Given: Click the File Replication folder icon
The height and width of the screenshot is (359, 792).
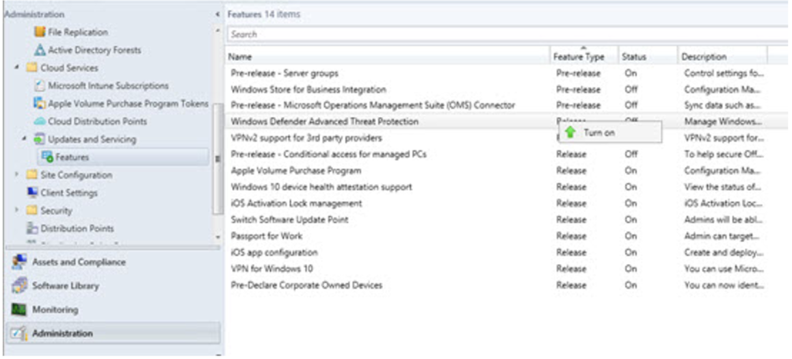Looking at the screenshot, I should tap(40, 32).
